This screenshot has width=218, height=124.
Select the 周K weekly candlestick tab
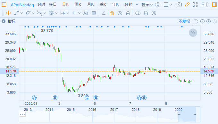78,4
